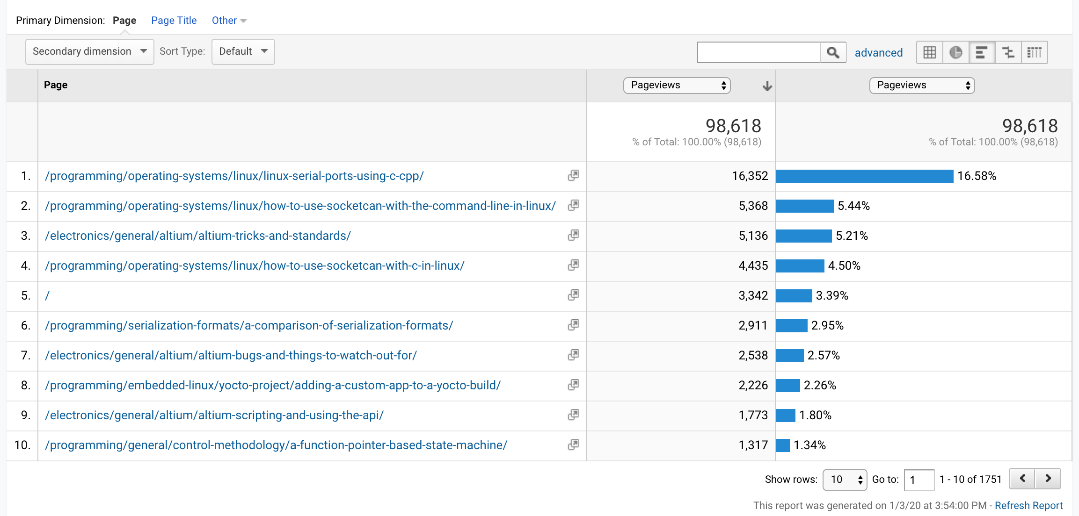Screen dimensions: 1079x516
Task: Go to previous page of results
Action: point(1022,479)
